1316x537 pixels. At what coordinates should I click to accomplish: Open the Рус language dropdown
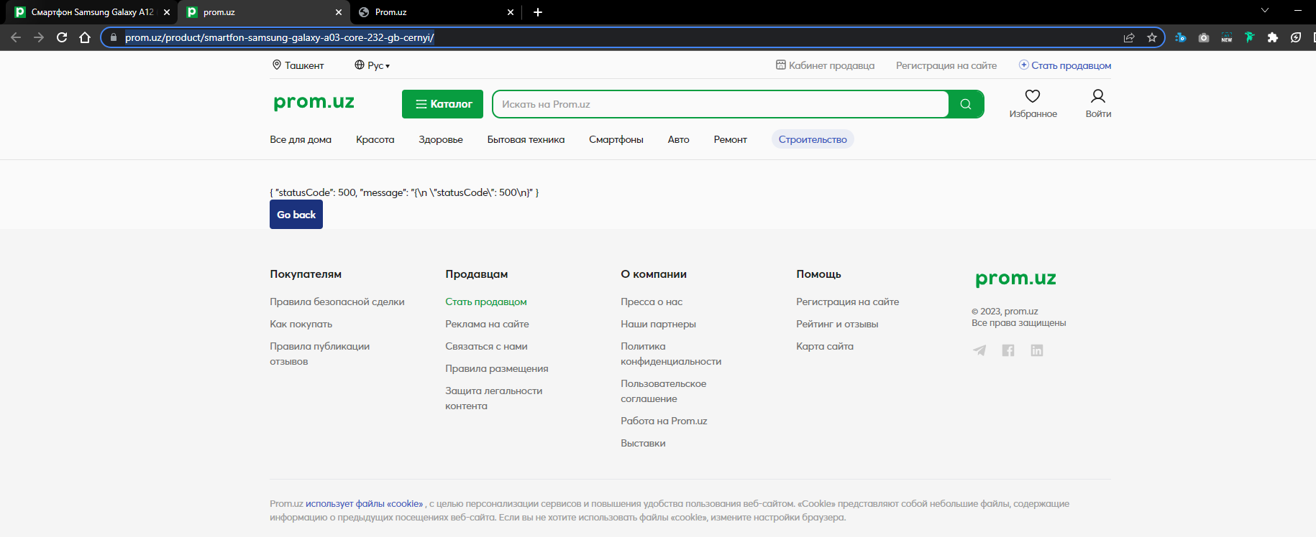click(x=372, y=65)
